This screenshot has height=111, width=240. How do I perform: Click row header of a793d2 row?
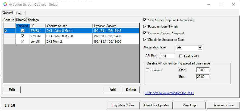pyautogui.click(x=10, y=36)
